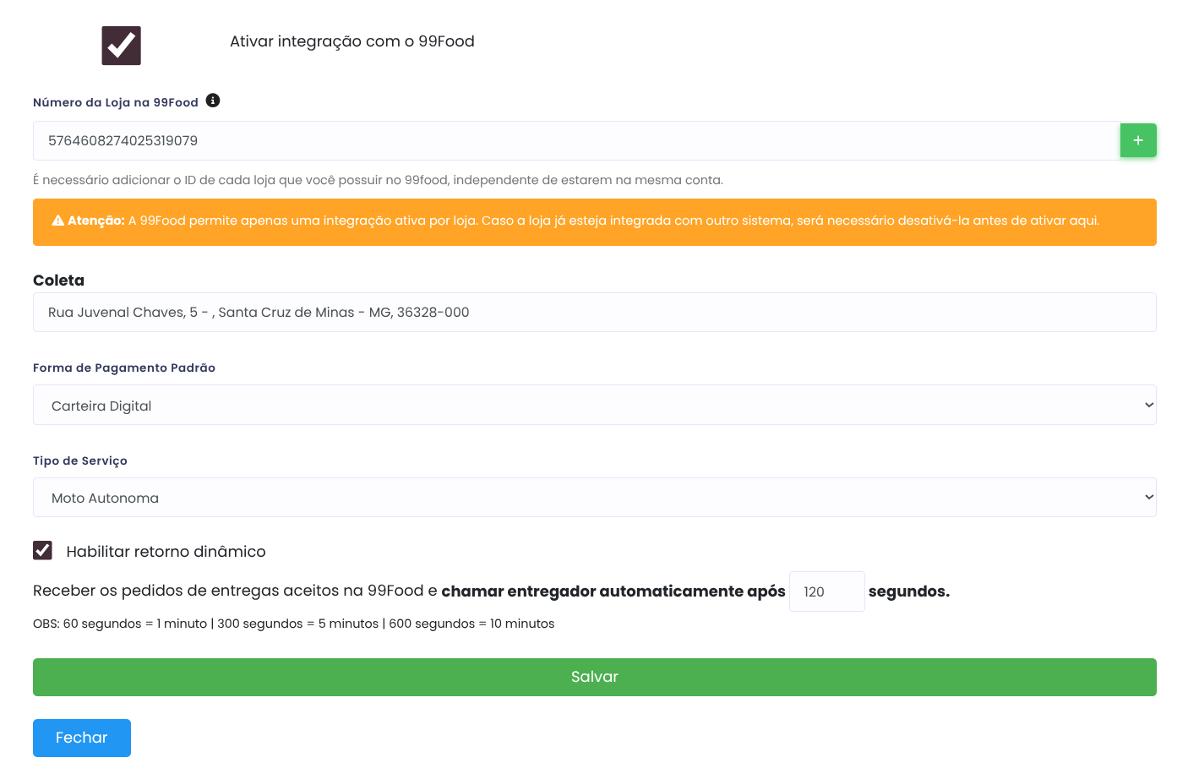
Task: Click the warning triangle icon in the alert
Action: [57, 221]
